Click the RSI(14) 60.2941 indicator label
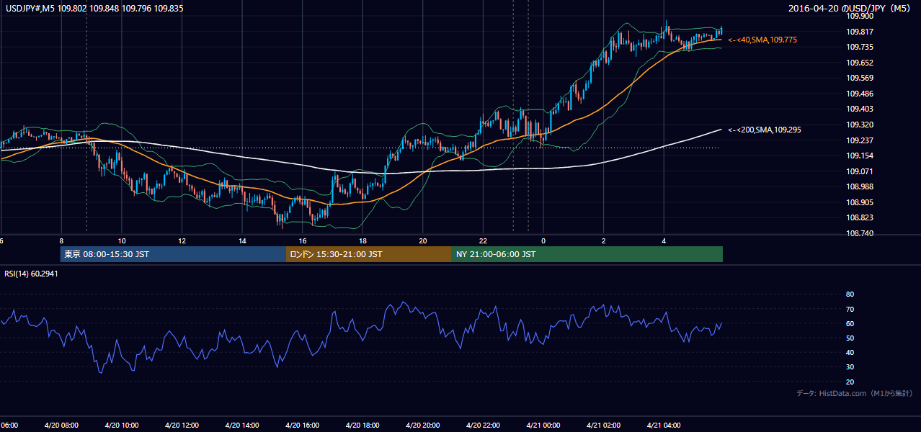 coord(31,274)
